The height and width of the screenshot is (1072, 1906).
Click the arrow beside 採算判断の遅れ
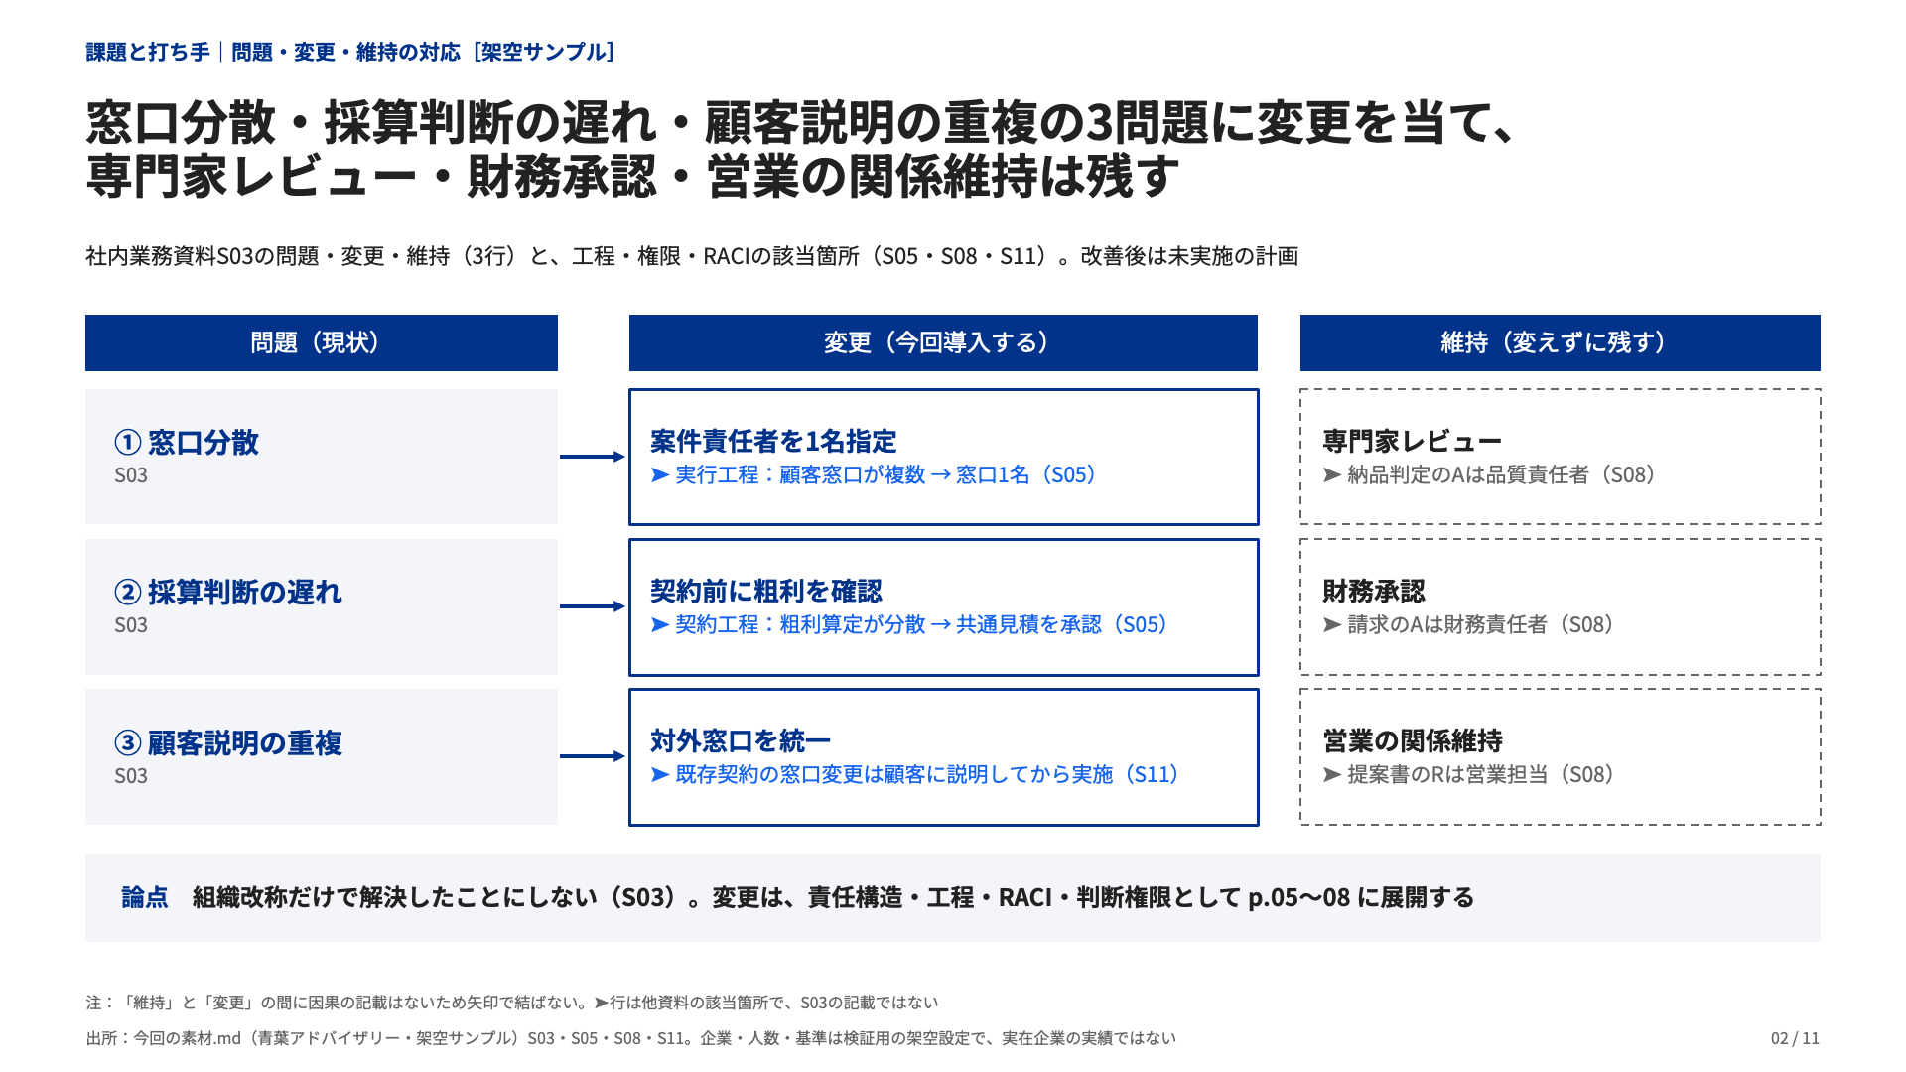tap(593, 606)
